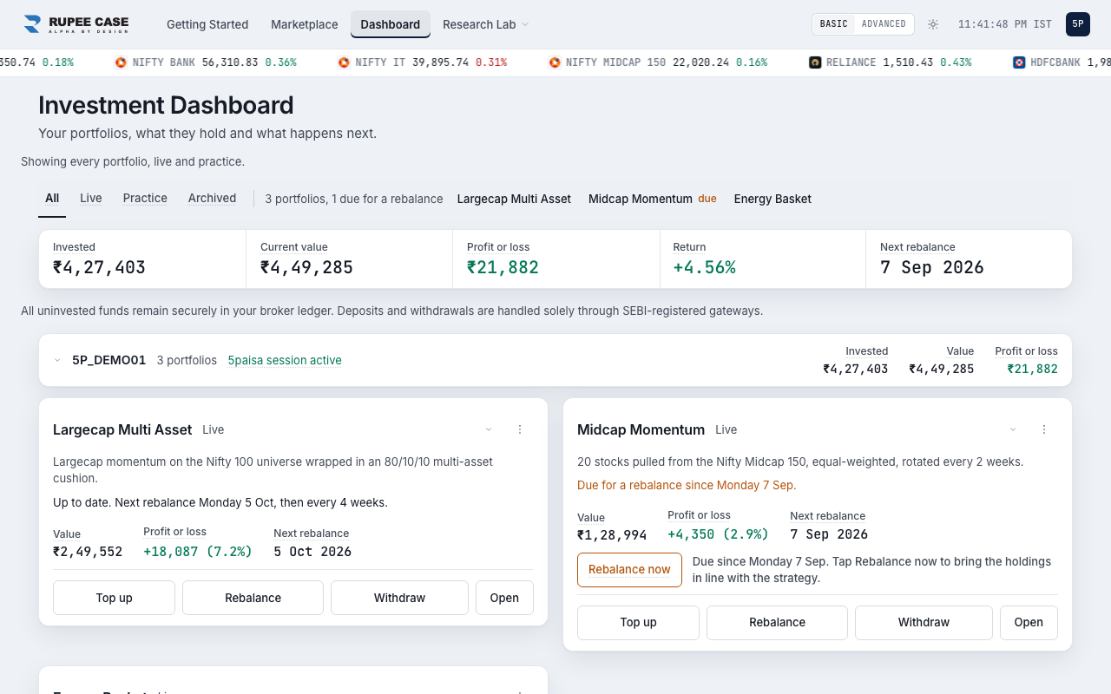
Task: Jump to Energy Basket quick link
Action: [x=772, y=199]
